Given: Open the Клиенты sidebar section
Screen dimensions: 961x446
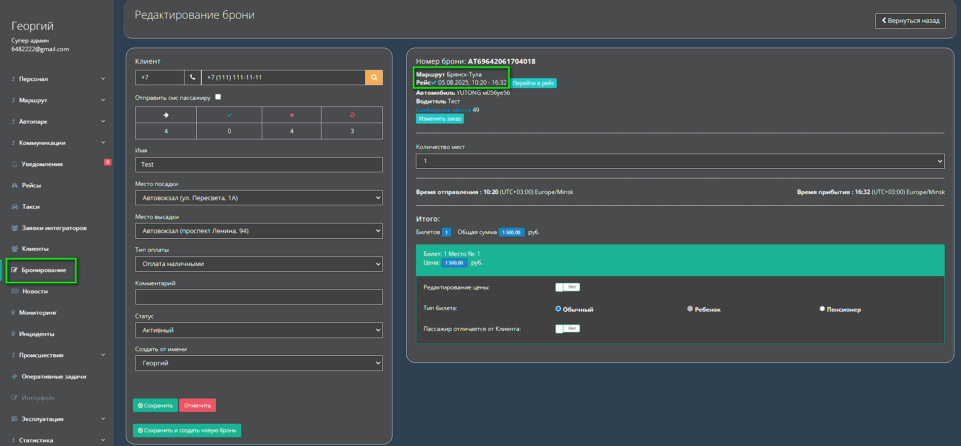Looking at the screenshot, I should [x=35, y=249].
